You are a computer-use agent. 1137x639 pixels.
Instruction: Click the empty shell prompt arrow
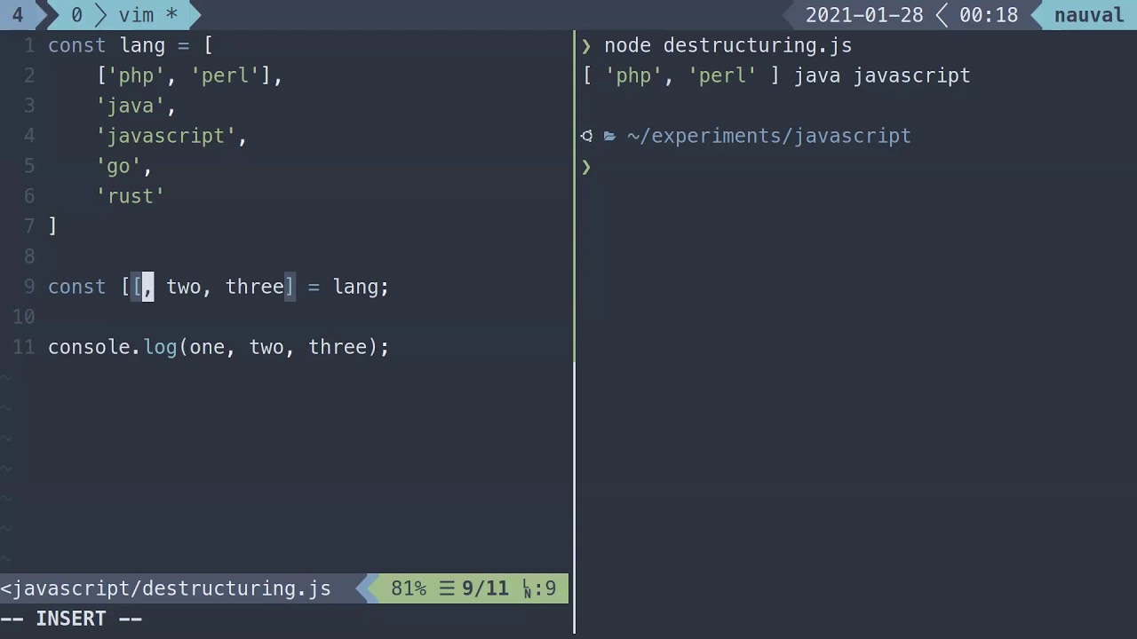586,166
